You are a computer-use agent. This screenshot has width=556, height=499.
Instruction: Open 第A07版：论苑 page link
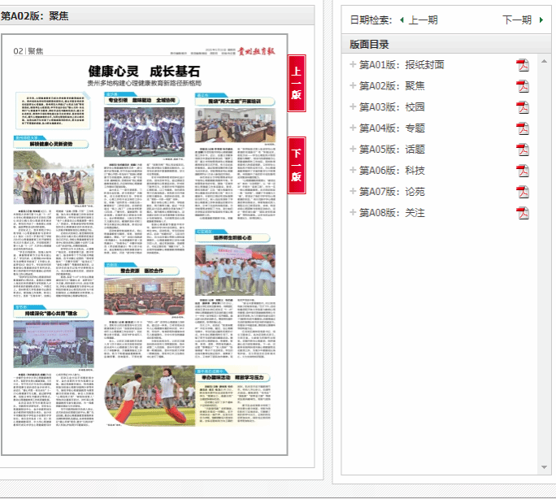click(392, 192)
